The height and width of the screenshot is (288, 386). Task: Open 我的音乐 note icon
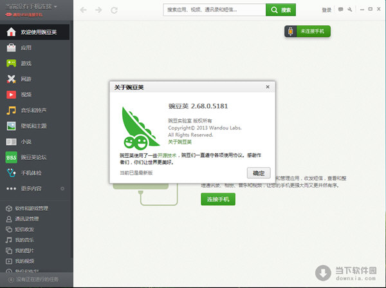point(9,240)
